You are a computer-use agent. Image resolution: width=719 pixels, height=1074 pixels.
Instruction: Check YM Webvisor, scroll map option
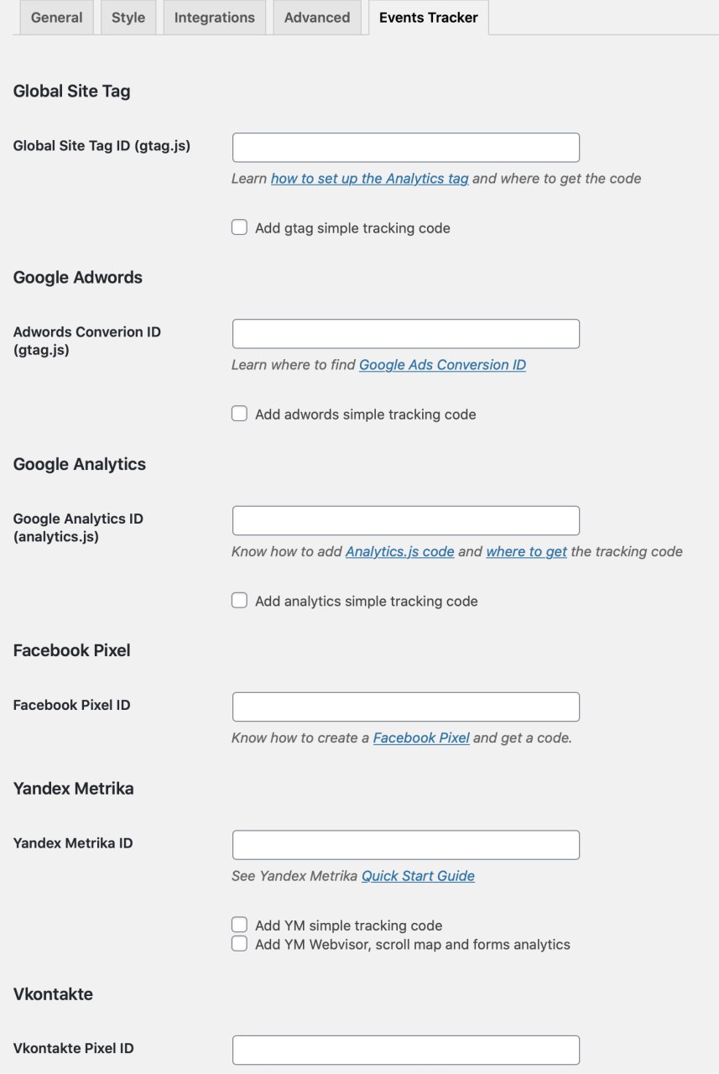point(240,944)
